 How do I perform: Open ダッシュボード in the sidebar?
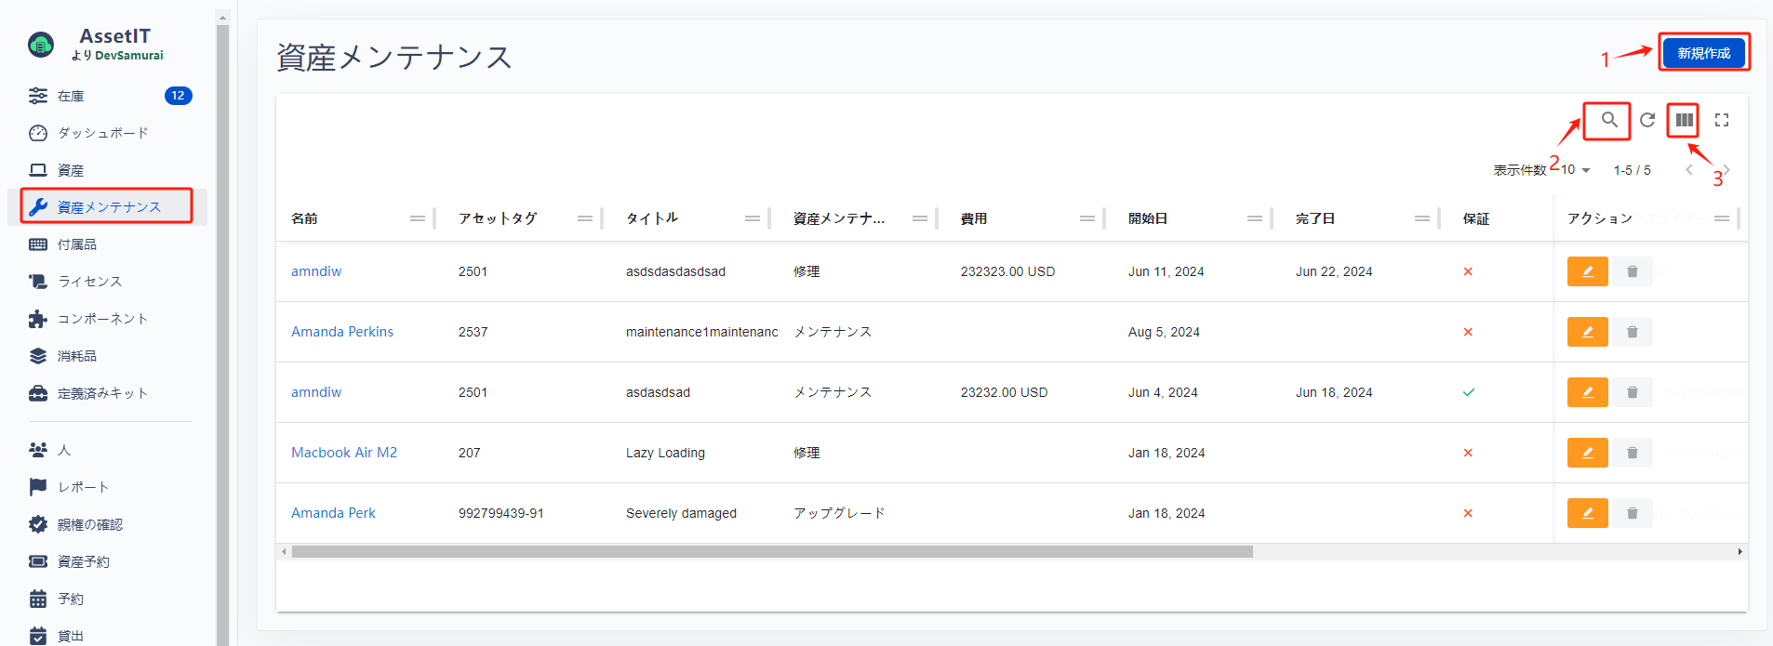coord(102,133)
